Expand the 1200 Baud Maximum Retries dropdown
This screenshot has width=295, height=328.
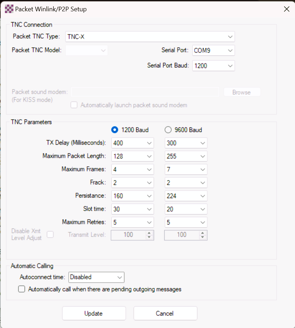149,222
